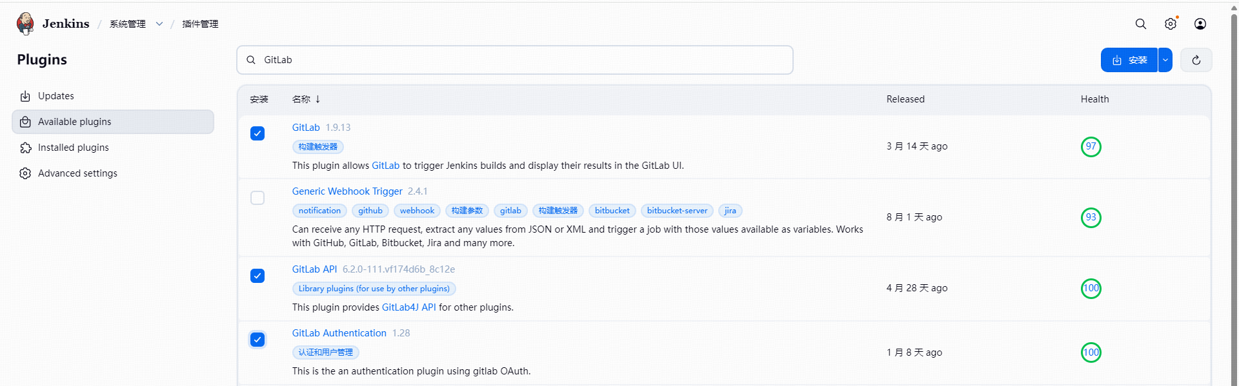Click the 插件管理 breadcrumb

[x=200, y=24]
